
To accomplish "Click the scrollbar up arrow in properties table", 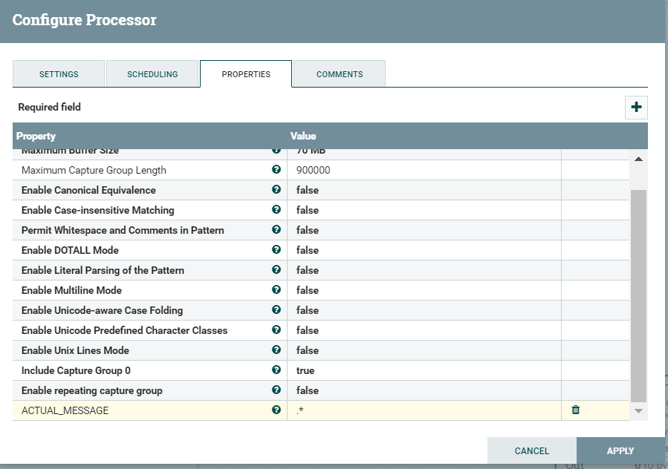I will click(x=638, y=159).
